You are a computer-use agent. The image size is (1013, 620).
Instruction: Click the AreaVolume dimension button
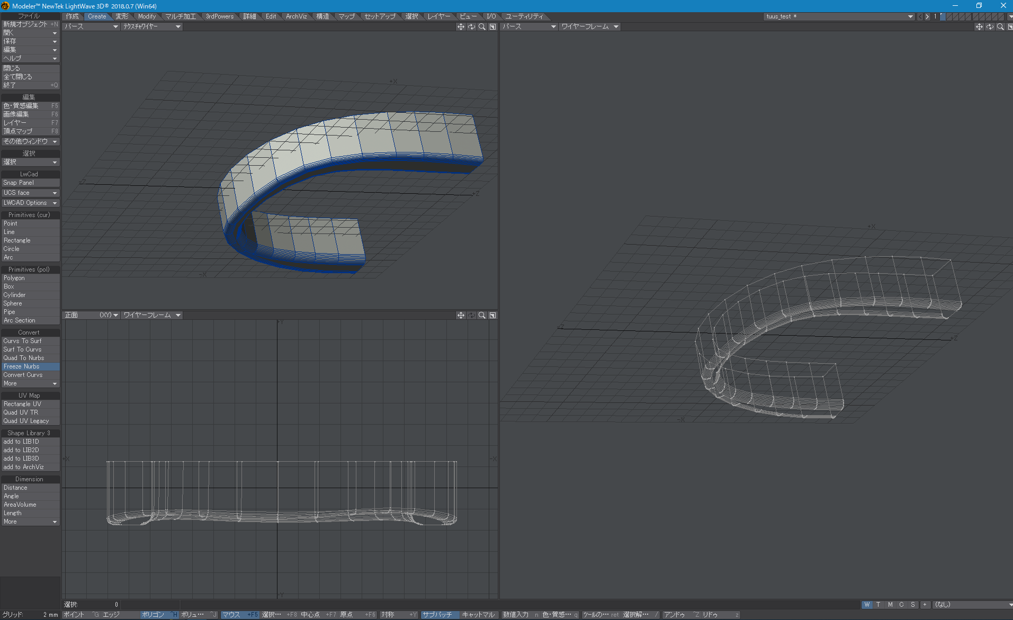click(x=30, y=505)
